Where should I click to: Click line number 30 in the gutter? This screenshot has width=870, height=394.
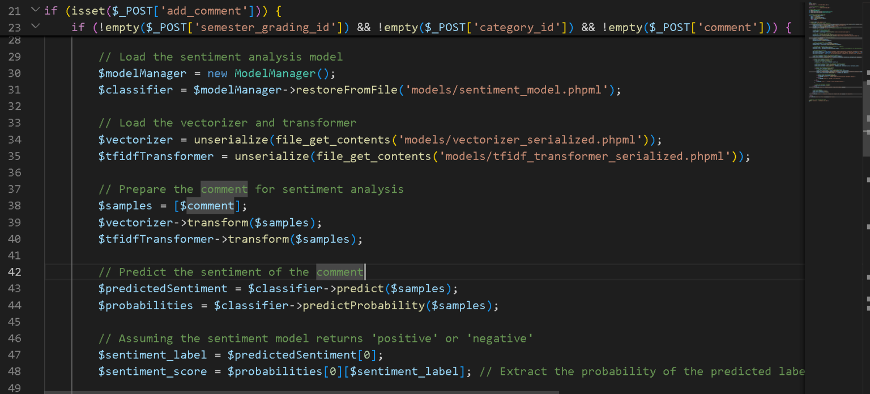tap(14, 73)
